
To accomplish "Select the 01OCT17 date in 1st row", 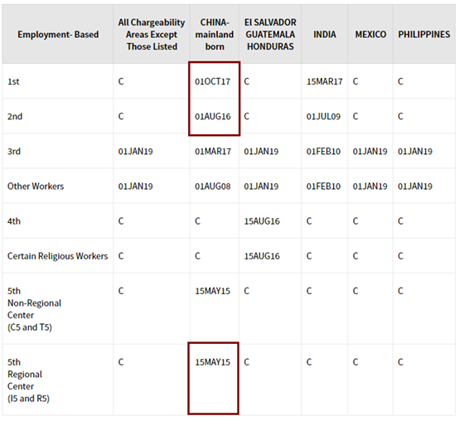I will pyautogui.click(x=213, y=81).
